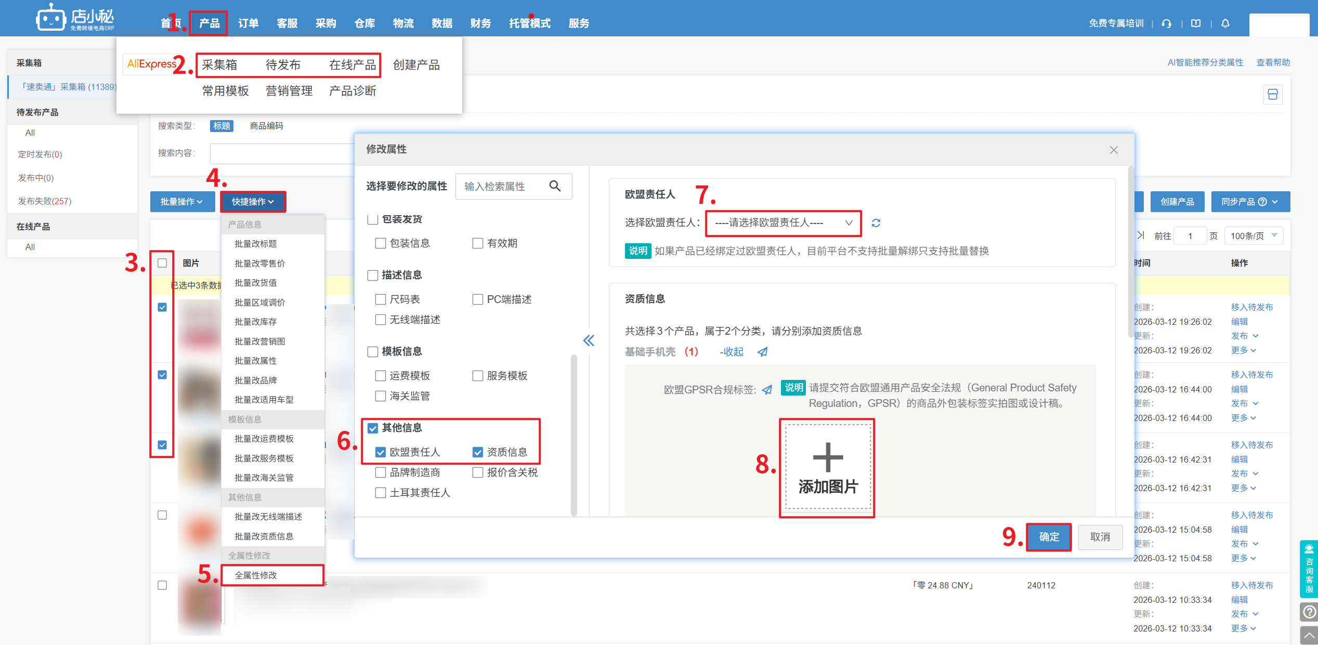Click the search magnifier in attribute search
Screen dimensions: 1318x645
[555, 186]
